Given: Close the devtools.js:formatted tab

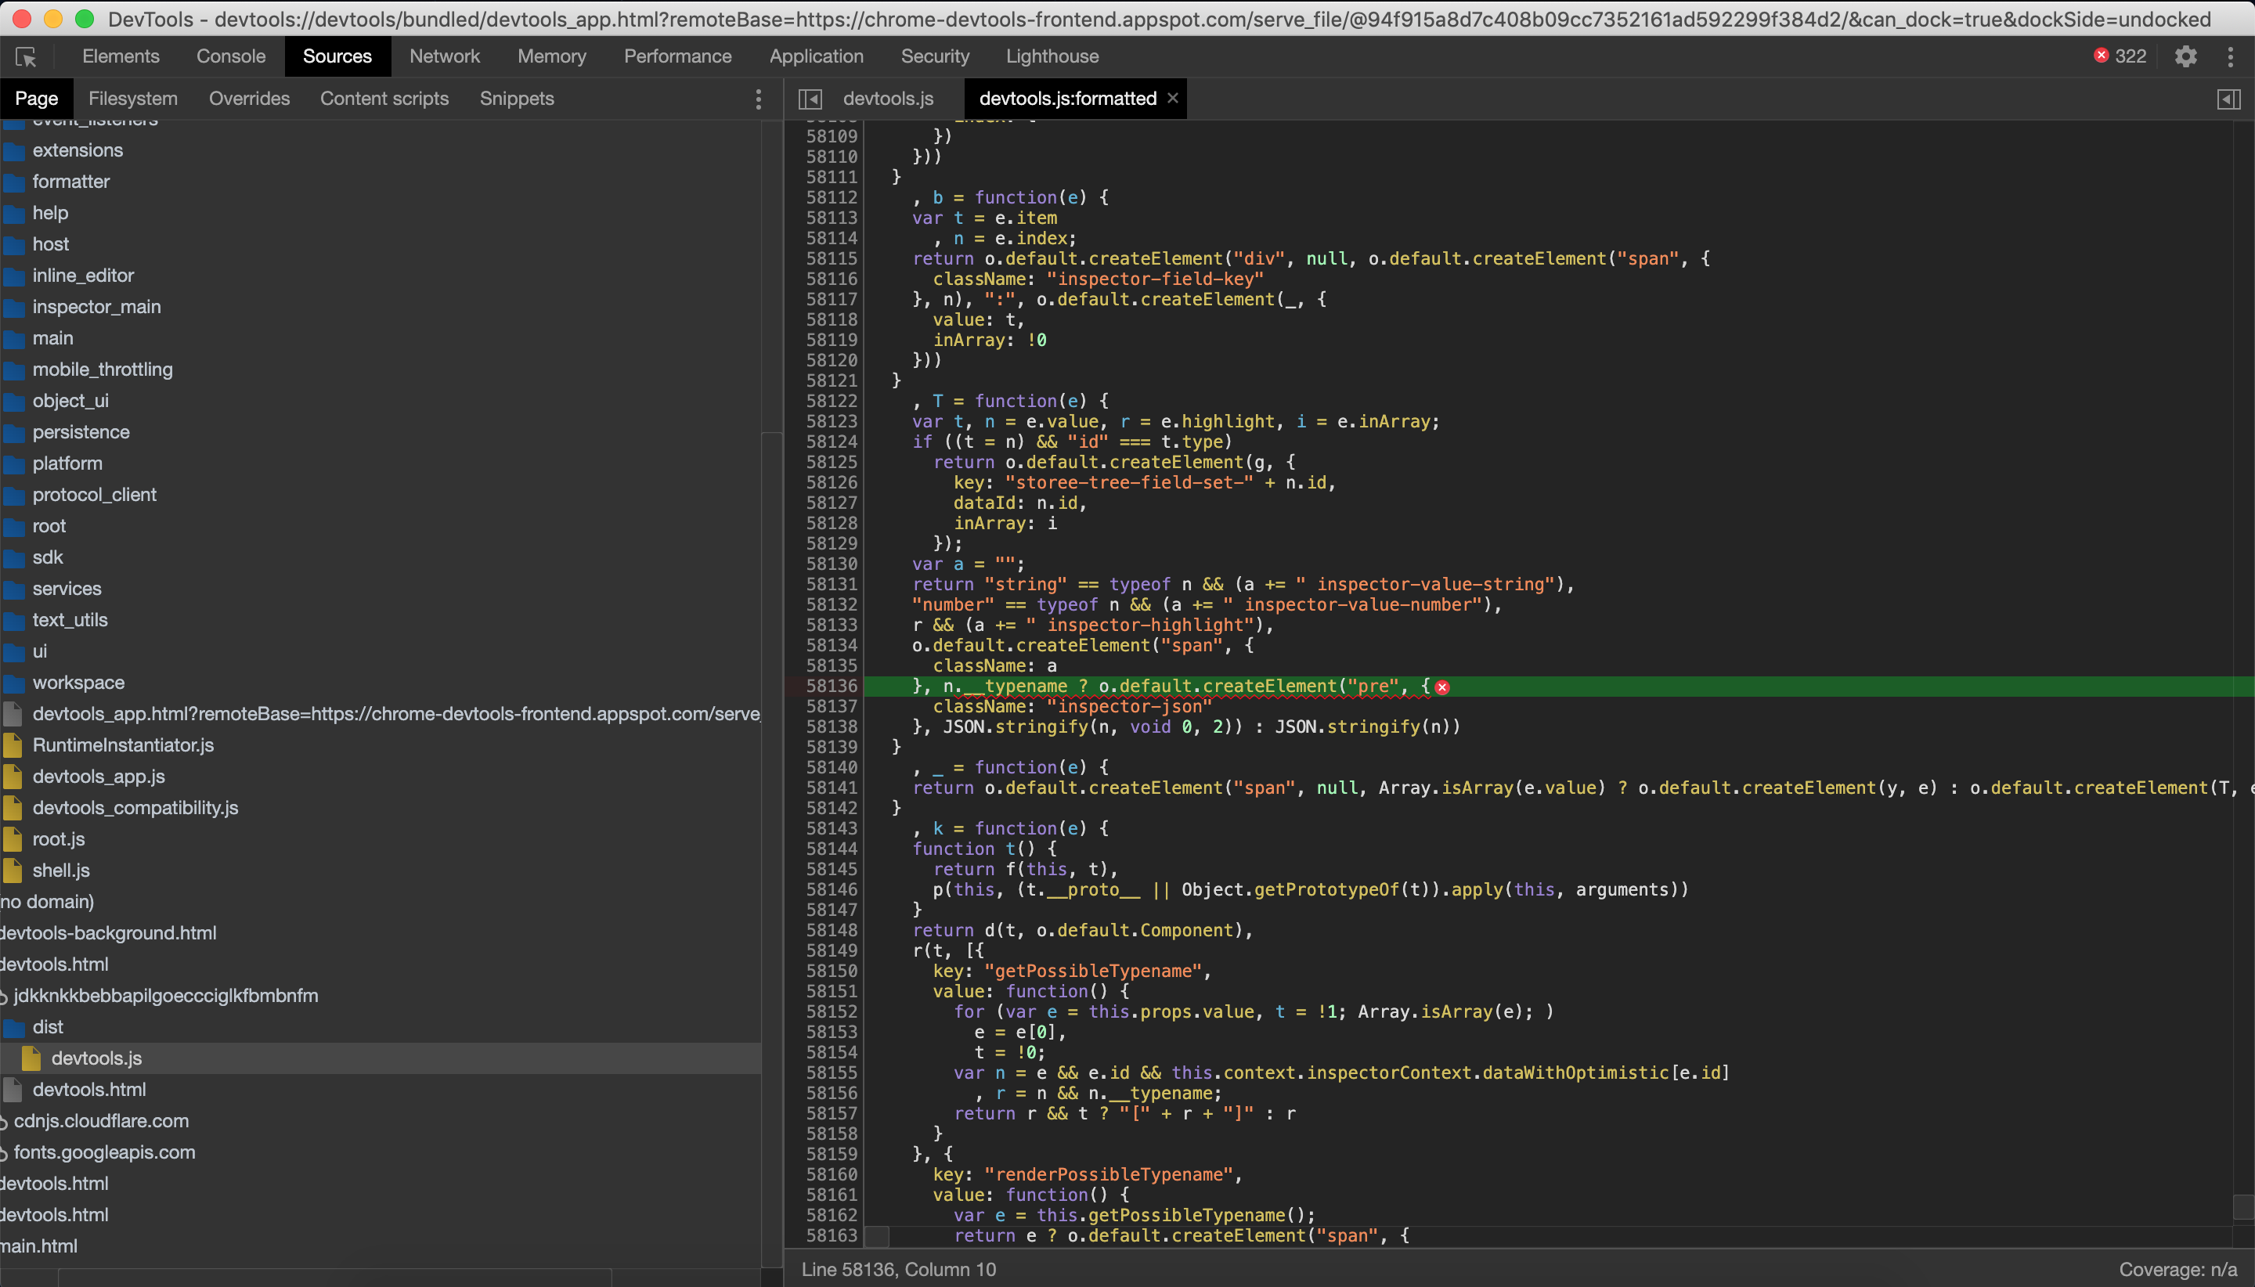Looking at the screenshot, I should click(1173, 98).
